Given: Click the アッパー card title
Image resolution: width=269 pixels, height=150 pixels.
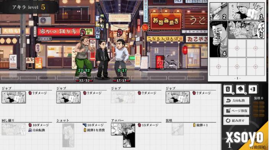Looking at the screenshot, I should 117,120.
